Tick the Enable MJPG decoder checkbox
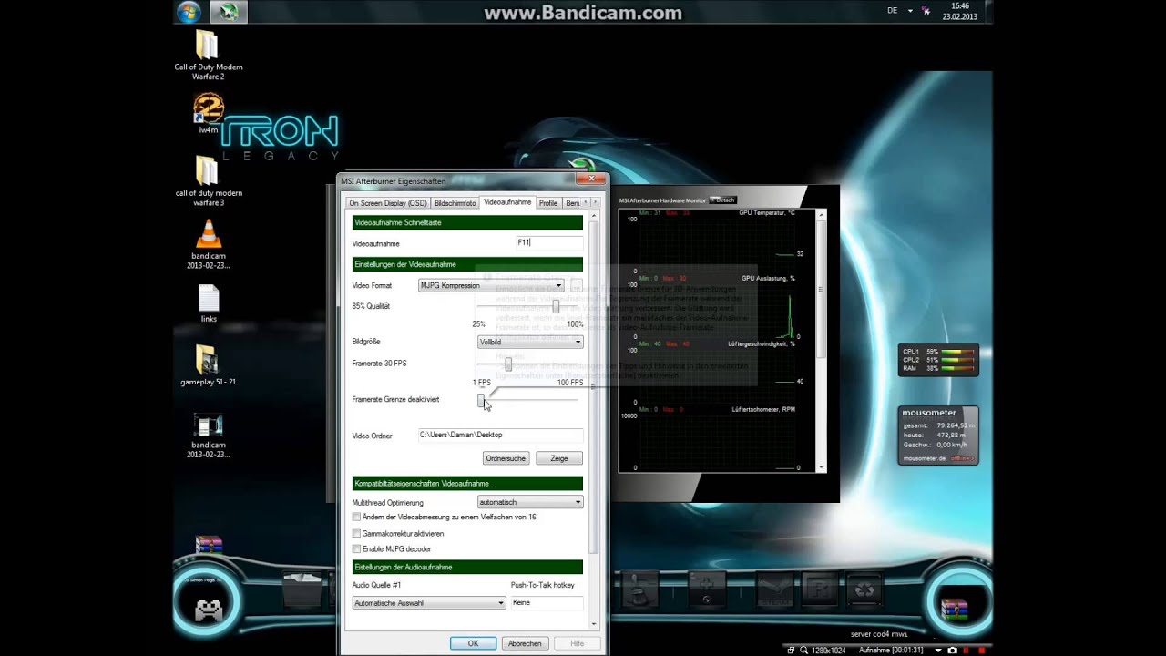The height and width of the screenshot is (656, 1166). point(356,549)
